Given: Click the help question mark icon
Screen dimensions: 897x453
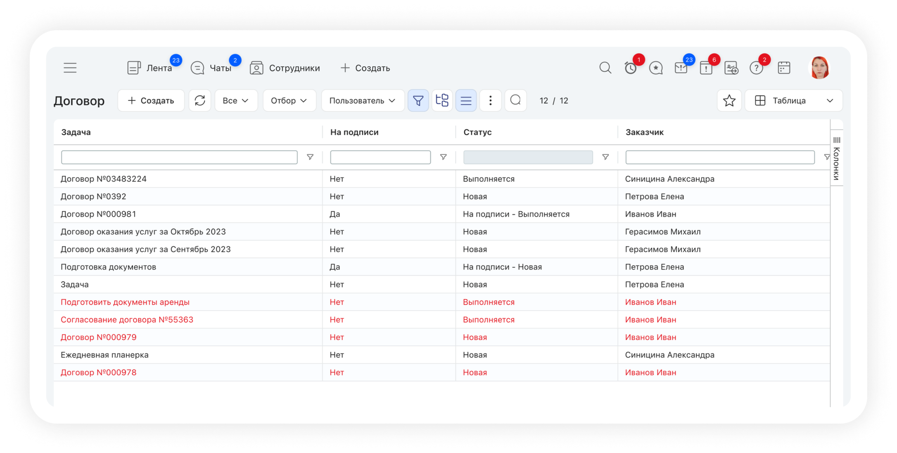Looking at the screenshot, I should [x=756, y=68].
